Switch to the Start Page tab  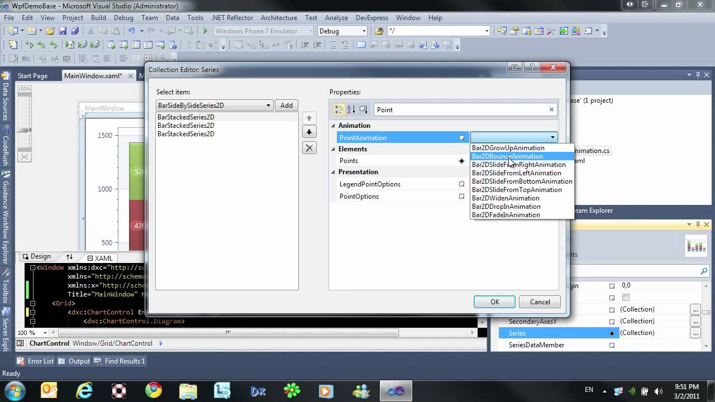tap(32, 76)
